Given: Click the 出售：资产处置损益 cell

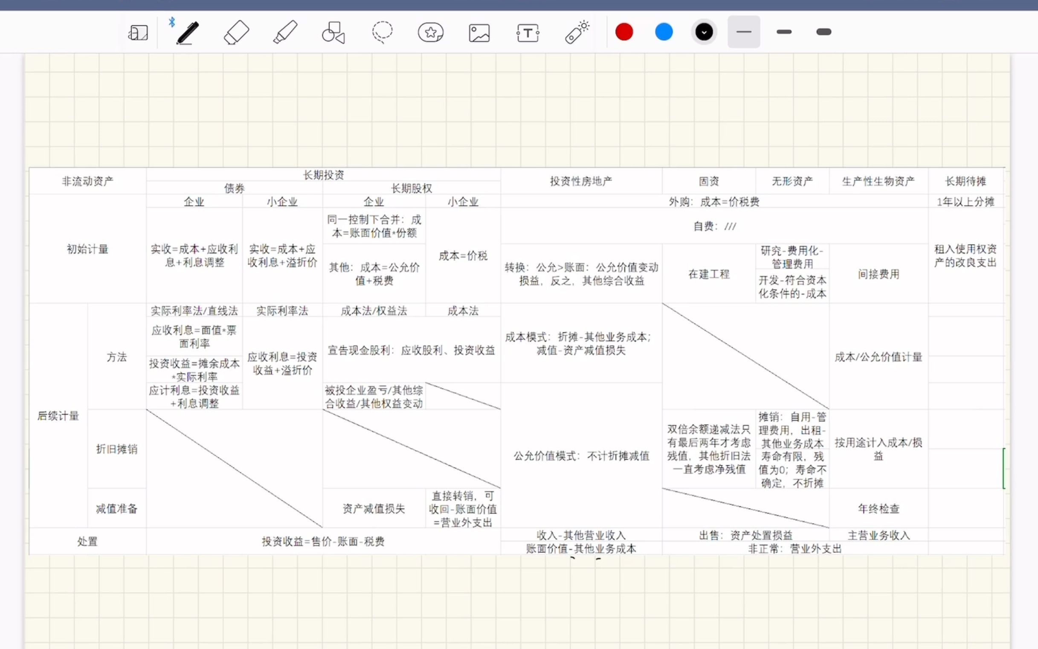Looking at the screenshot, I should point(745,535).
